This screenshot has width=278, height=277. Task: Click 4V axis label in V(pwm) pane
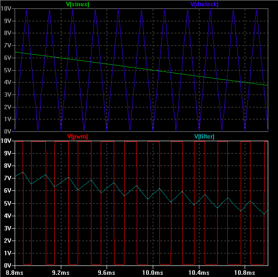click(8, 216)
